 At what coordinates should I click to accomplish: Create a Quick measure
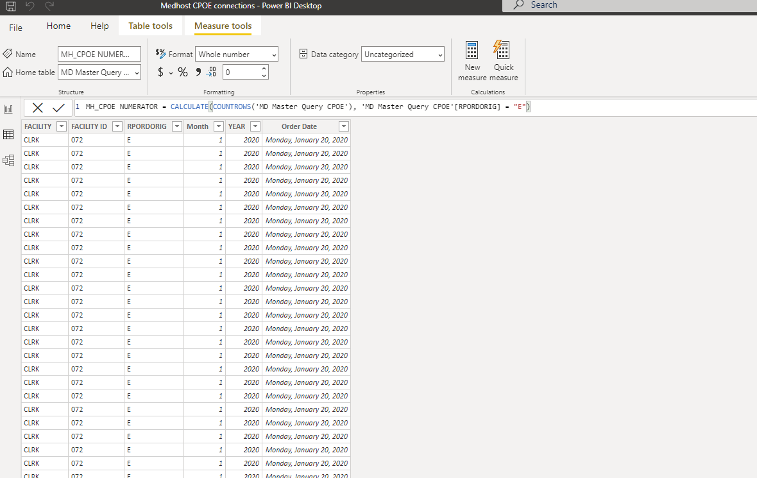[x=504, y=61]
